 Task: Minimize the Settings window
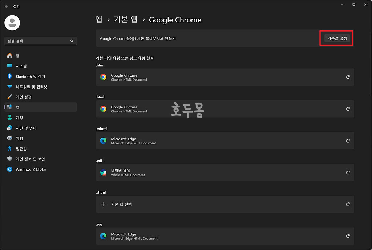(342, 4)
